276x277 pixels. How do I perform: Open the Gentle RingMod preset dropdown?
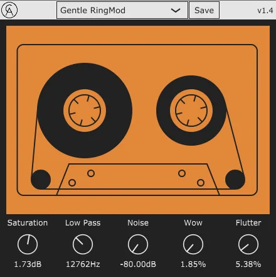point(122,10)
